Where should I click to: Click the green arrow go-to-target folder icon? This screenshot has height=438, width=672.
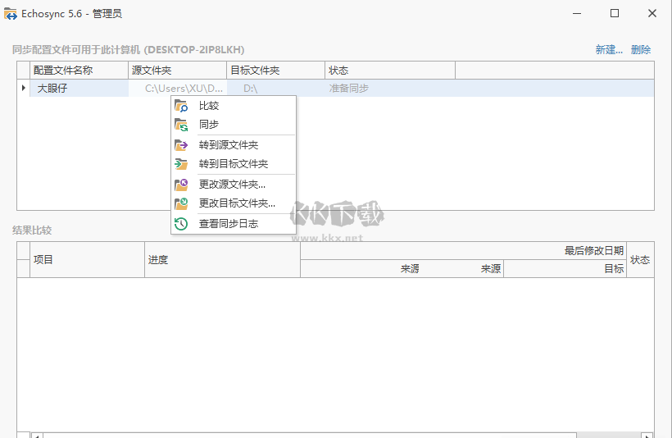[x=181, y=164]
